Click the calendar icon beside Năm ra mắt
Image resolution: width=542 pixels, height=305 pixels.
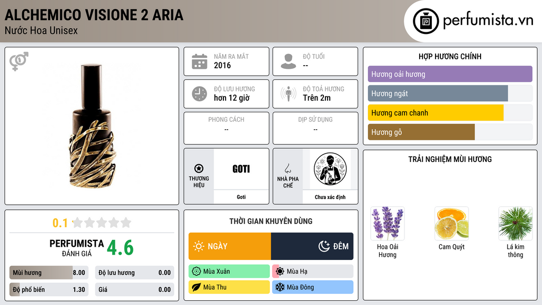click(200, 61)
